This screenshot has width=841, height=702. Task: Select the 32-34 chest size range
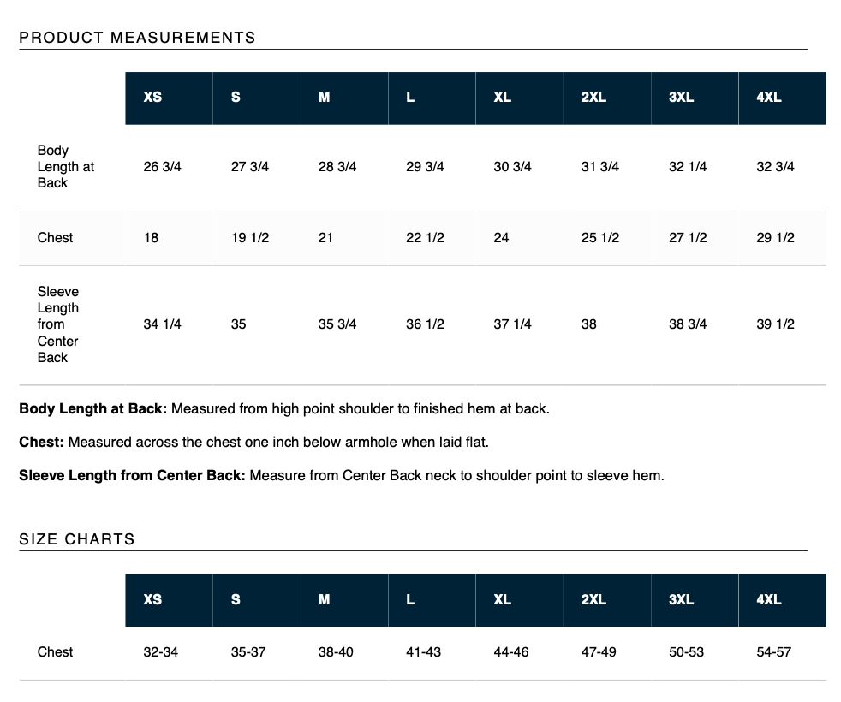point(161,652)
